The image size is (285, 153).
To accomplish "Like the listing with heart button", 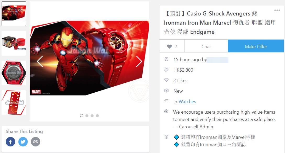I will pos(172,46).
